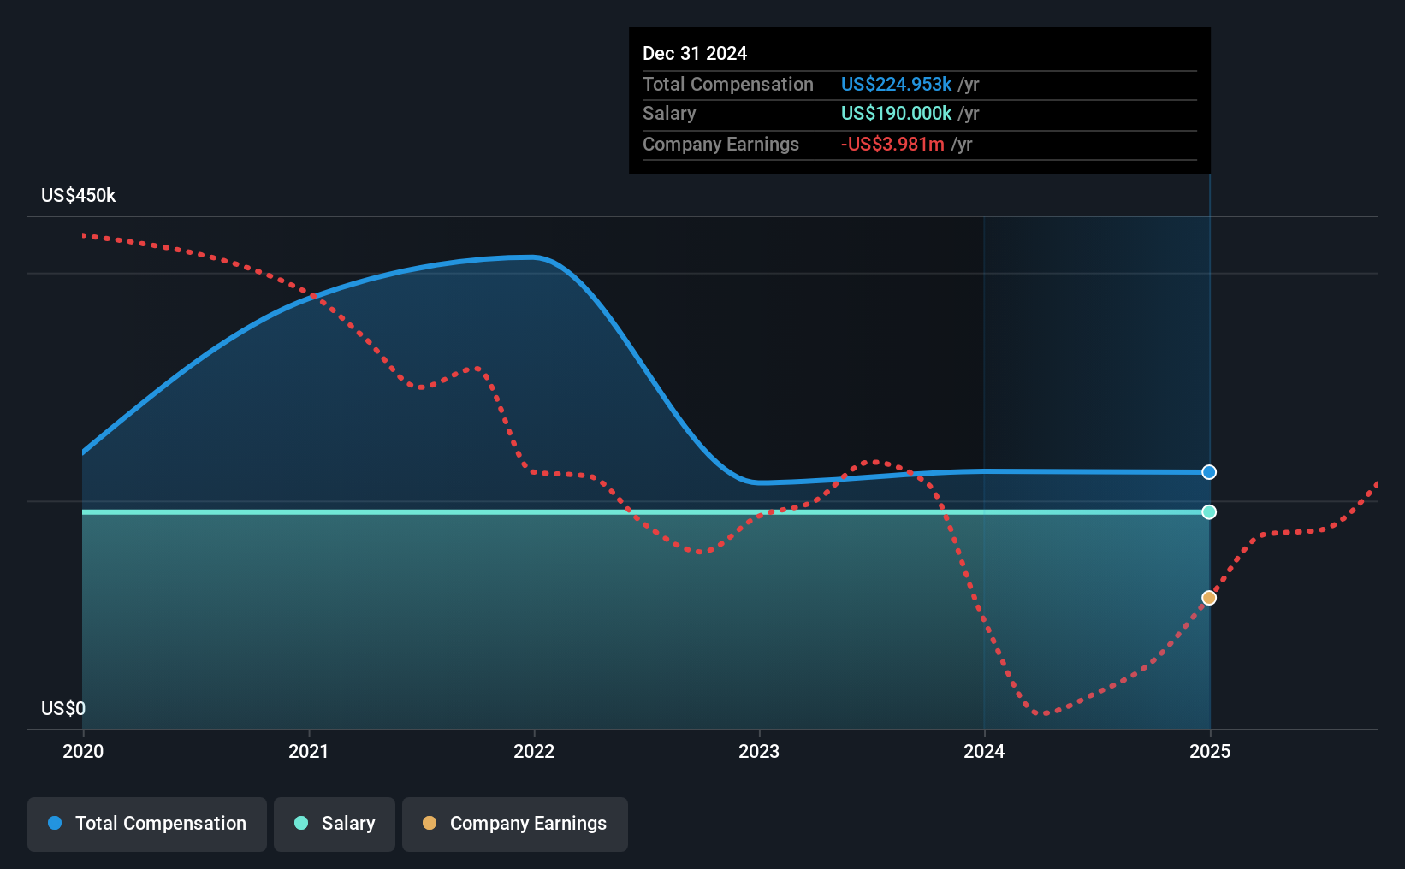Click the blue Total Compensation legend dot
1405x869 pixels.
coord(55,823)
